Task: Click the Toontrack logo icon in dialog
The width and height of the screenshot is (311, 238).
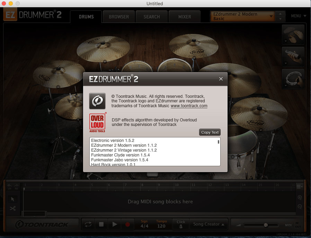Action: [97, 101]
